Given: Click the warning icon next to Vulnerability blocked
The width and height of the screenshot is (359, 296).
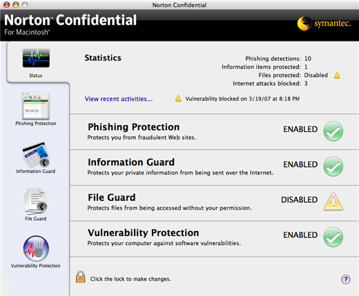Looking at the screenshot, I should click(178, 99).
